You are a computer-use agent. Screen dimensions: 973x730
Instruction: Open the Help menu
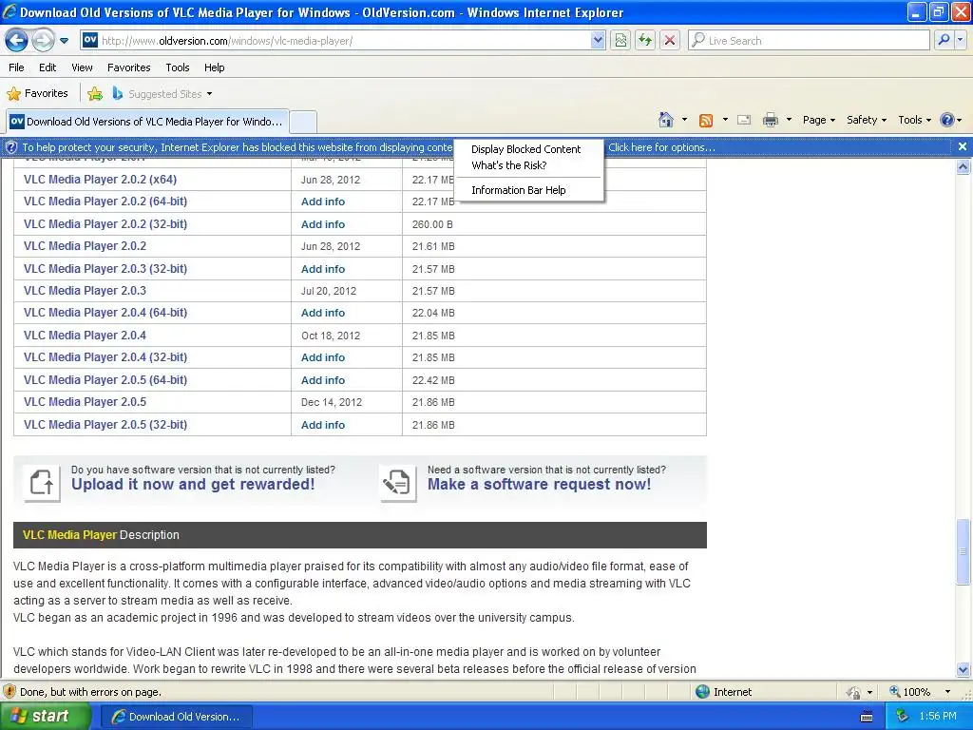214,67
